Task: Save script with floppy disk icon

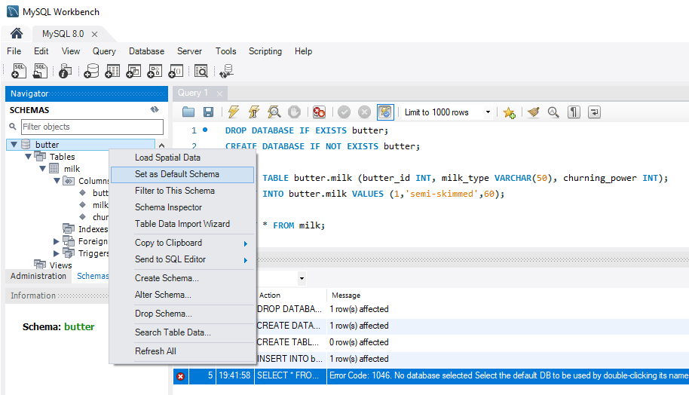Action: click(x=208, y=112)
